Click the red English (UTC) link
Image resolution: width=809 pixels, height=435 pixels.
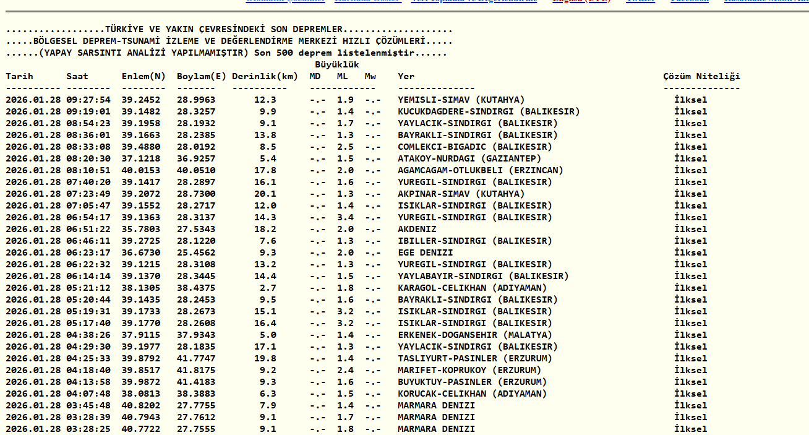pyautogui.click(x=581, y=1)
